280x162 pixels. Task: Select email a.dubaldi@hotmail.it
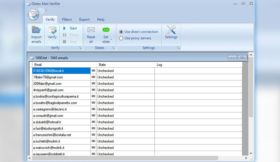pos(61,122)
